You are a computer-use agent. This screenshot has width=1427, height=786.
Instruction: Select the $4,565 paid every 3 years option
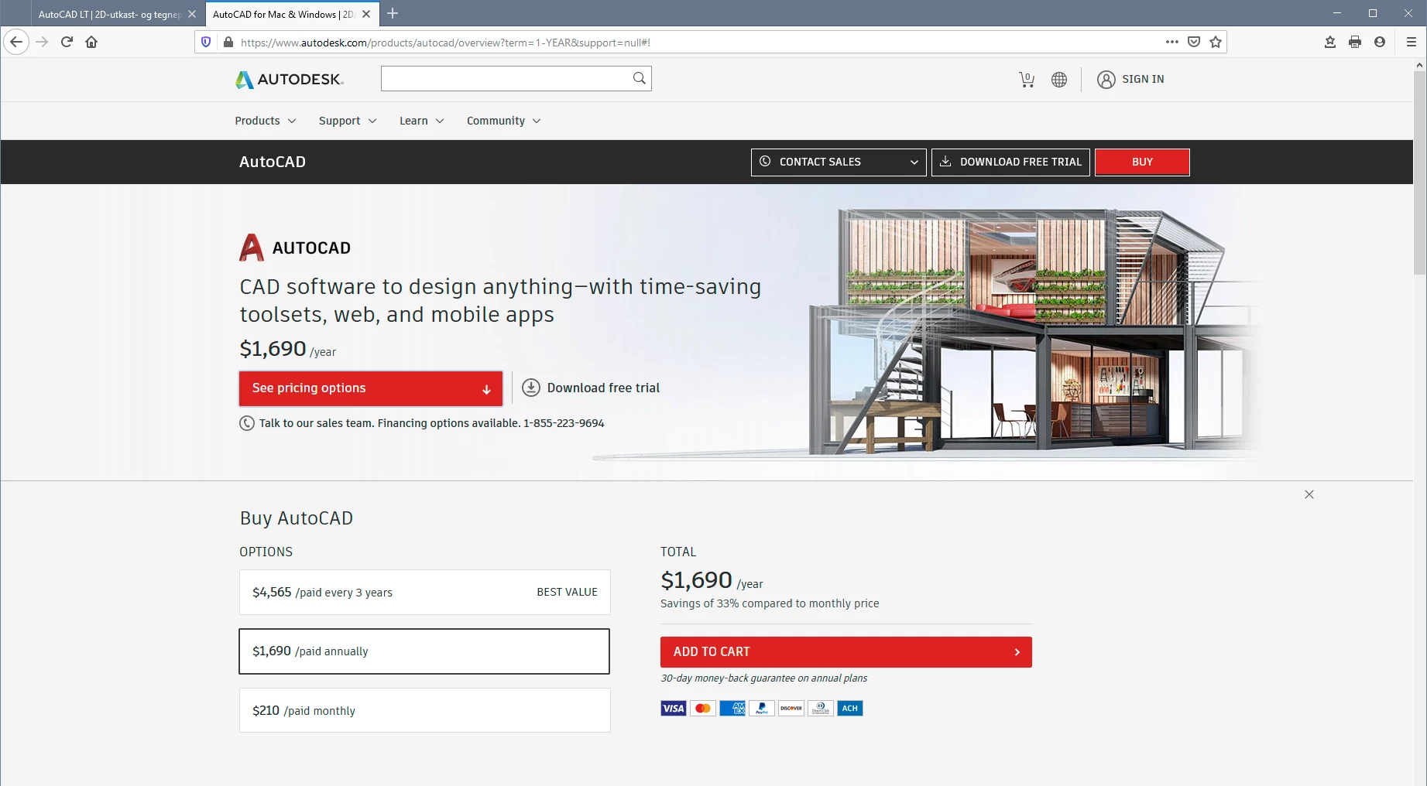[424, 592]
